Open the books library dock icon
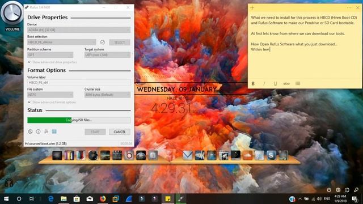The width and height of the screenshot is (363, 204). (69, 155)
